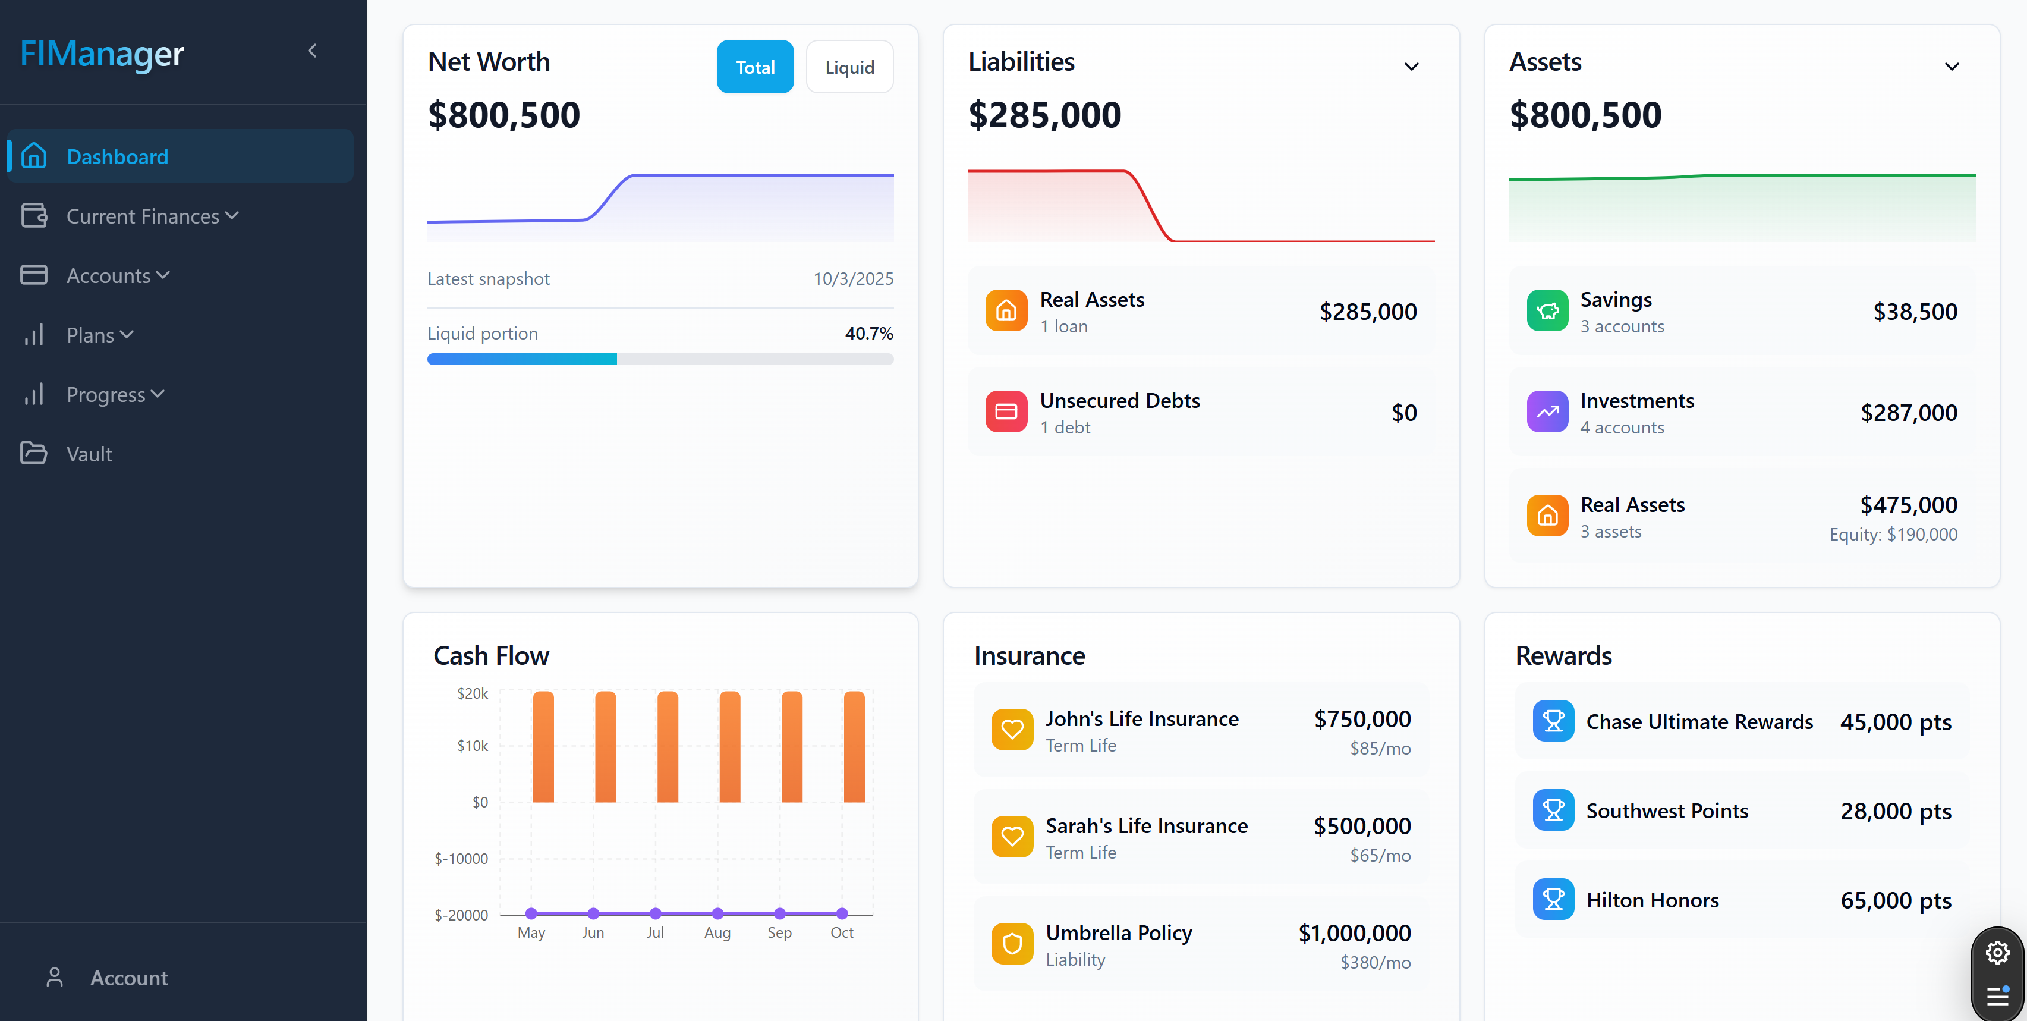Switch Net Worth view to Liquid
This screenshot has height=1021, width=2027.
(x=849, y=67)
